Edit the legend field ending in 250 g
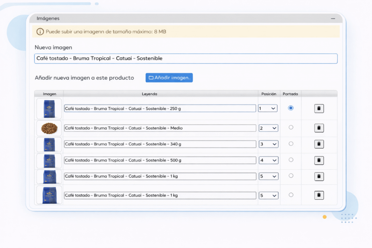 click(x=160, y=108)
